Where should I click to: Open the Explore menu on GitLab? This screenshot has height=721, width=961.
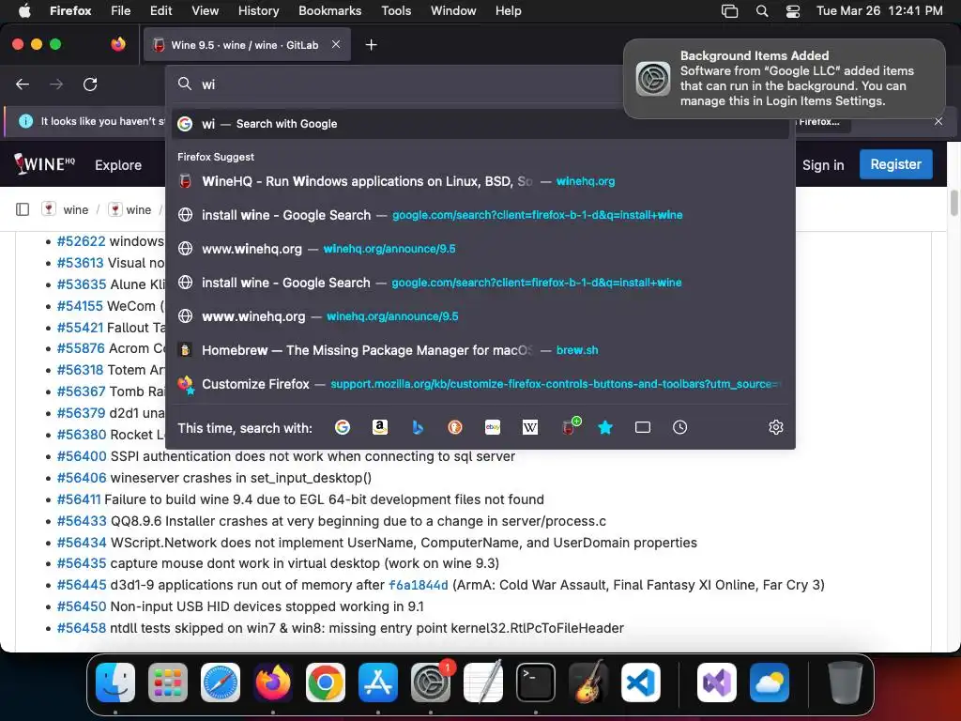coord(118,165)
